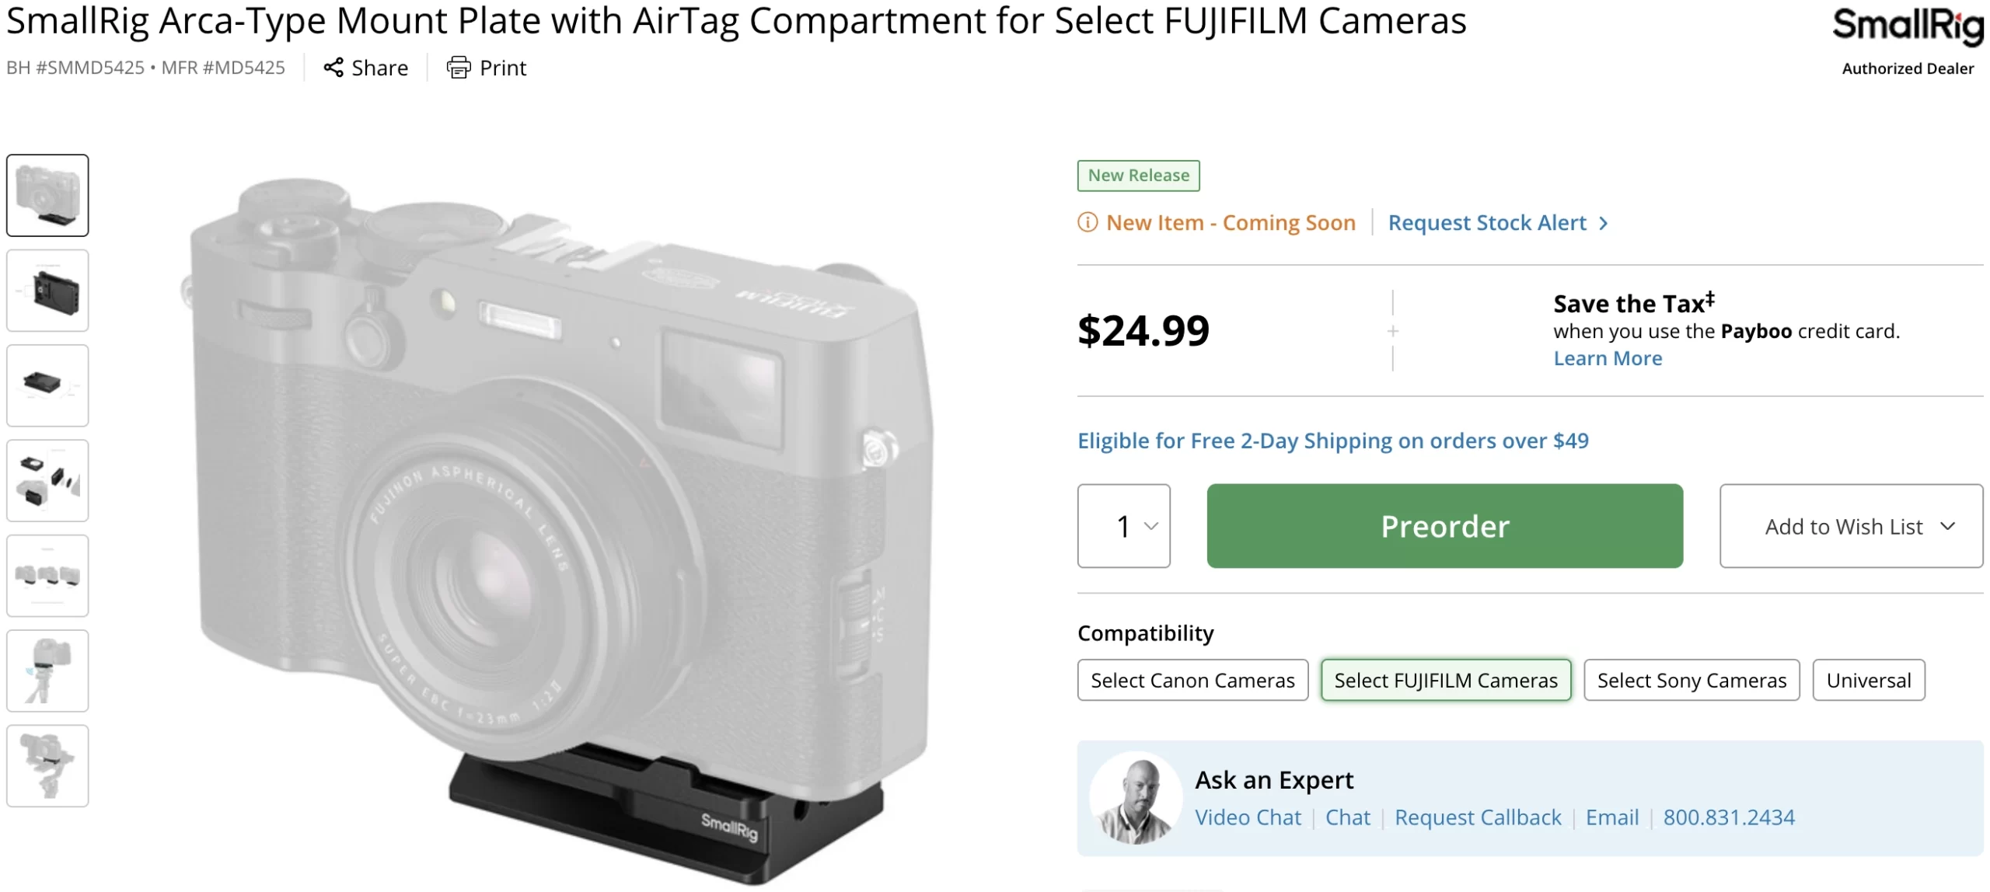Open the quantity dropdown
Screen dimensions: 1990x892
click(x=1124, y=526)
